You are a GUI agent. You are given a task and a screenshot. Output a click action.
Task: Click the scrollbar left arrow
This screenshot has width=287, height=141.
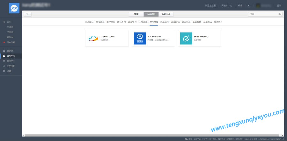pos(23,136)
